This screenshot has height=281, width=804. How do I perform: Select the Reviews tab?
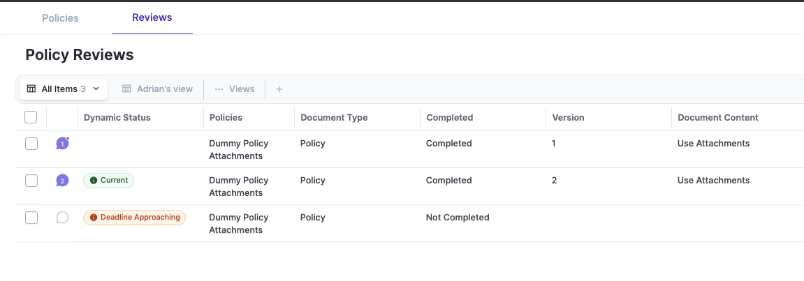[x=152, y=17]
